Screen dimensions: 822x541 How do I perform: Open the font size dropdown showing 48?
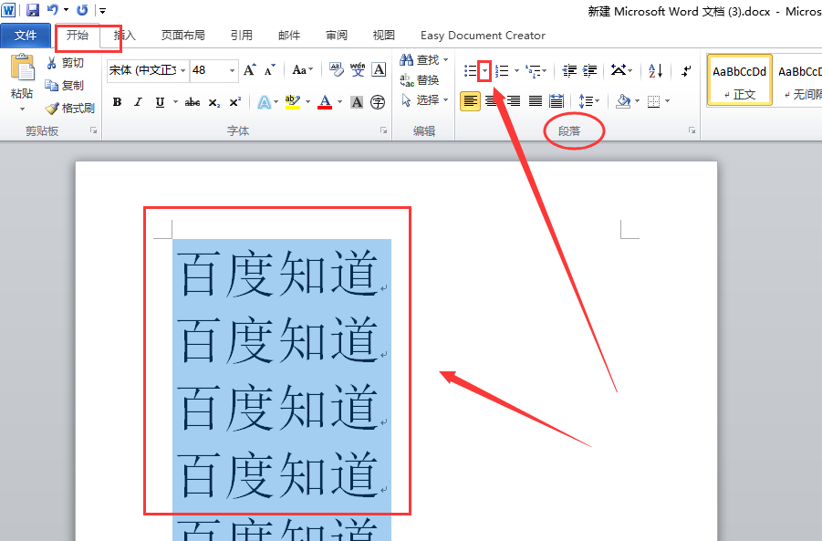coord(233,70)
